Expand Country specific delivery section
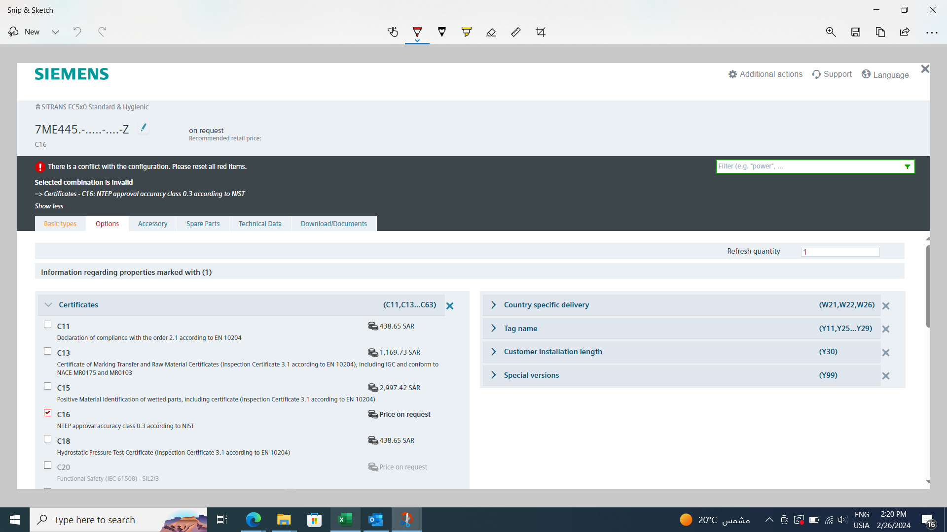Image resolution: width=947 pixels, height=532 pixels. (494, 305)
